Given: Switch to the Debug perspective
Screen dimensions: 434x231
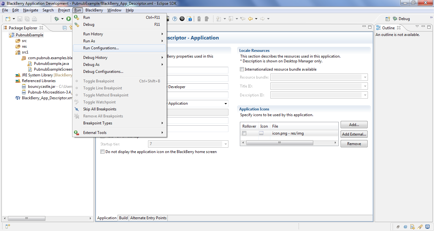Looking at the screenshot, I should (402, 19).
